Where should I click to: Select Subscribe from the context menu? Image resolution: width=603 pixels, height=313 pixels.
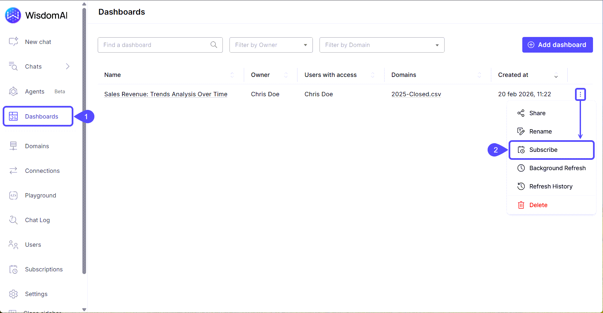pyautogui.click(x=544, y=150)
